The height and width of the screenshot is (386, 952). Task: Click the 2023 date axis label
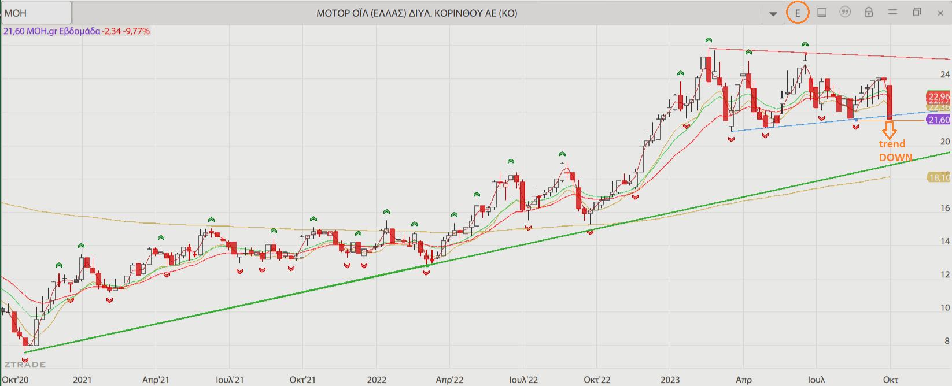[670, 380]
